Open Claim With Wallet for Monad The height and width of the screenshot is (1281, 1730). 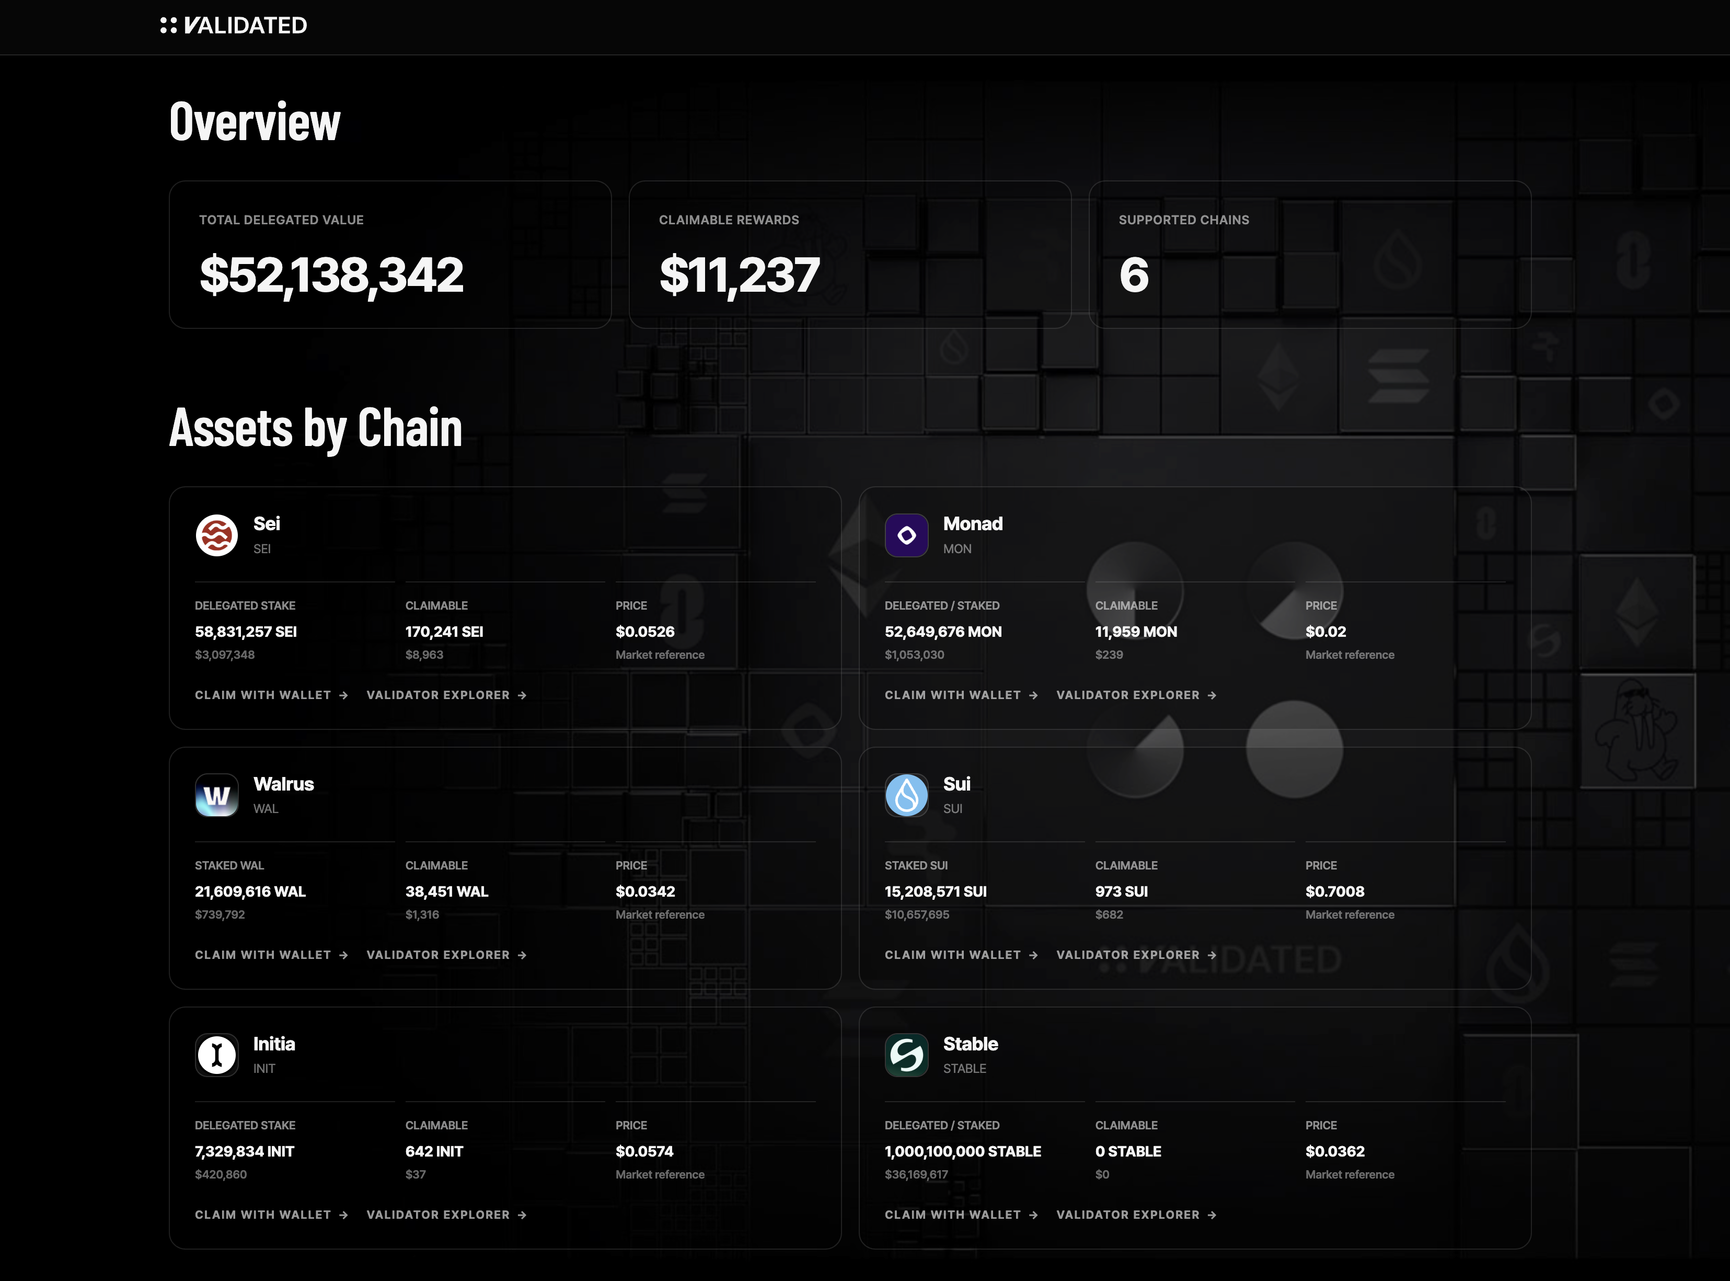961,695
